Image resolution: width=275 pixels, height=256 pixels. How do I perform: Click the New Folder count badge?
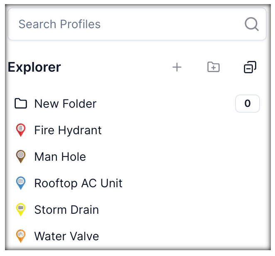tap(248, 104)
